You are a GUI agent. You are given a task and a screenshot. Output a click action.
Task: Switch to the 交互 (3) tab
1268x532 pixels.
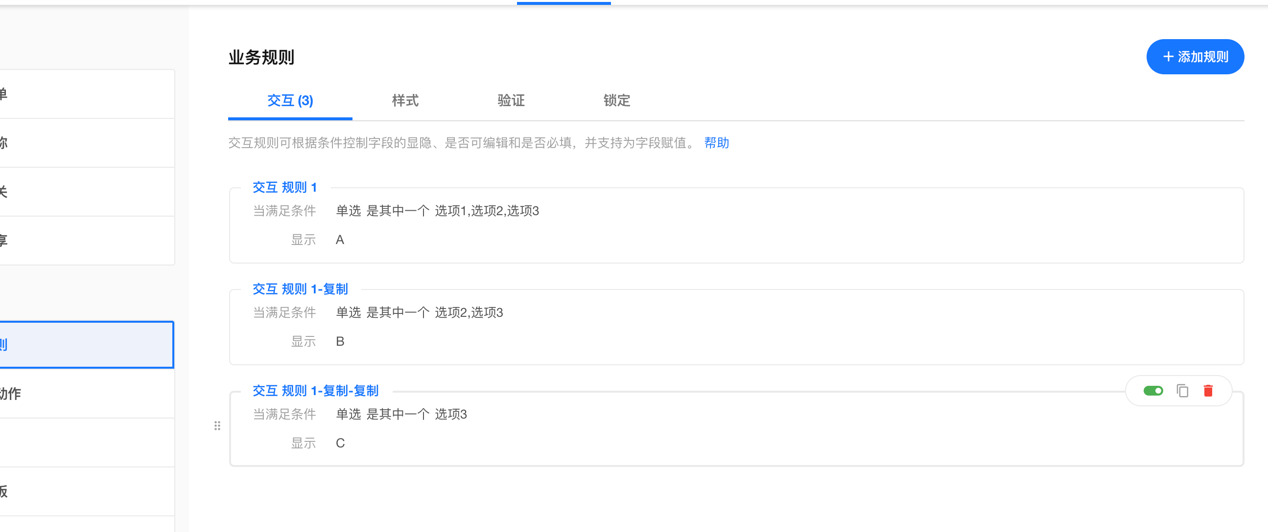290,101
